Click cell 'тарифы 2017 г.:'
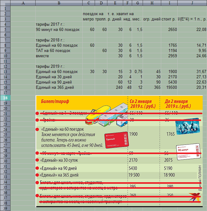Viewport: 207px width, 211px height. (x=59, y=24)
